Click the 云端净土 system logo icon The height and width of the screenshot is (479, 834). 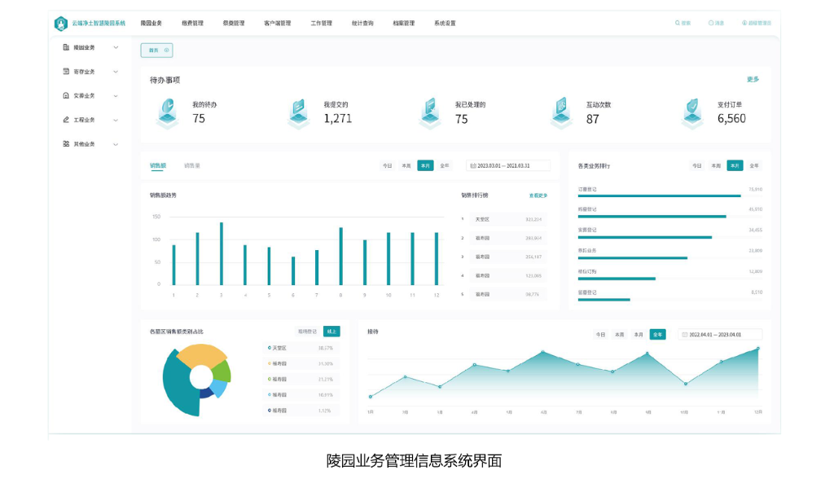tap(60, 24)
